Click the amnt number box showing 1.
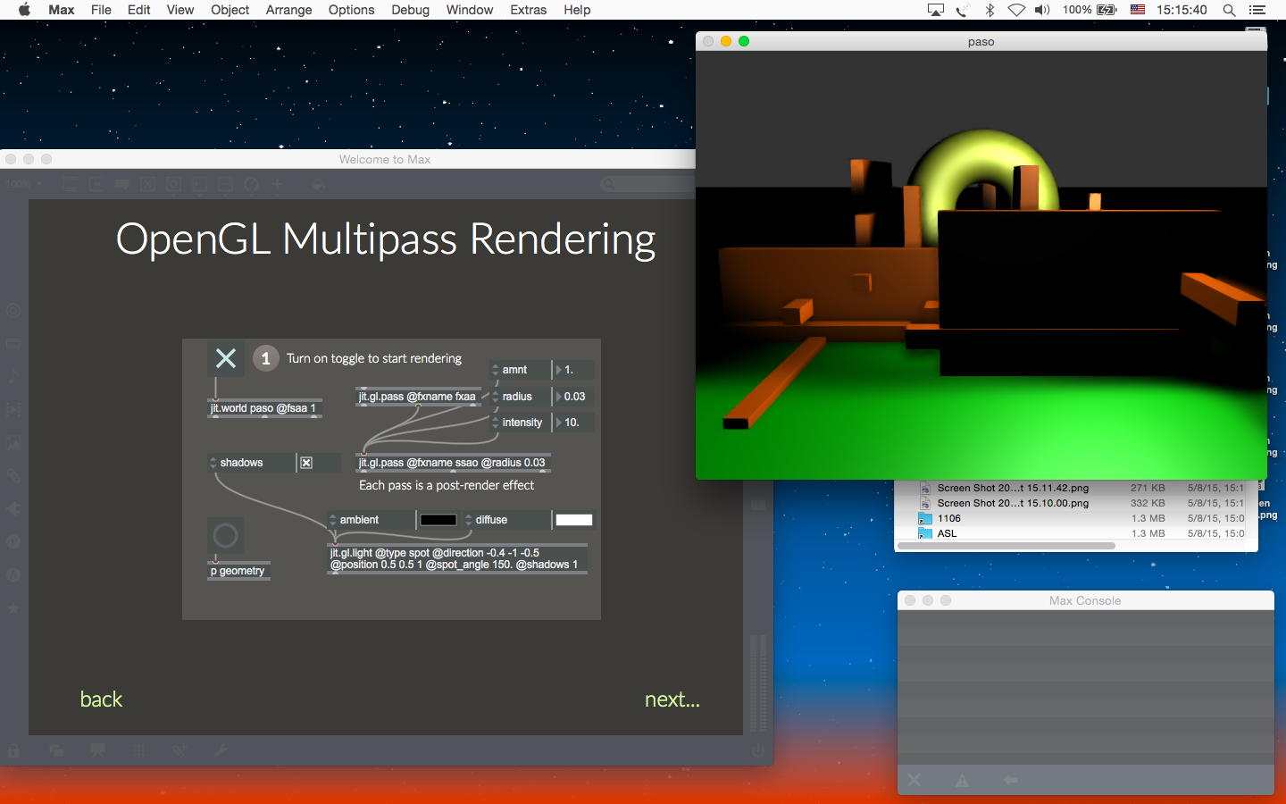This screenshot has height=804, width=1286. [x=574, y=370]
